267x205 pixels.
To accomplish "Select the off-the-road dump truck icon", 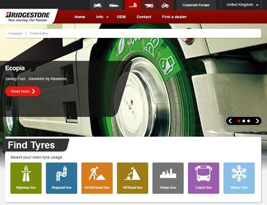I will [149, 5].
